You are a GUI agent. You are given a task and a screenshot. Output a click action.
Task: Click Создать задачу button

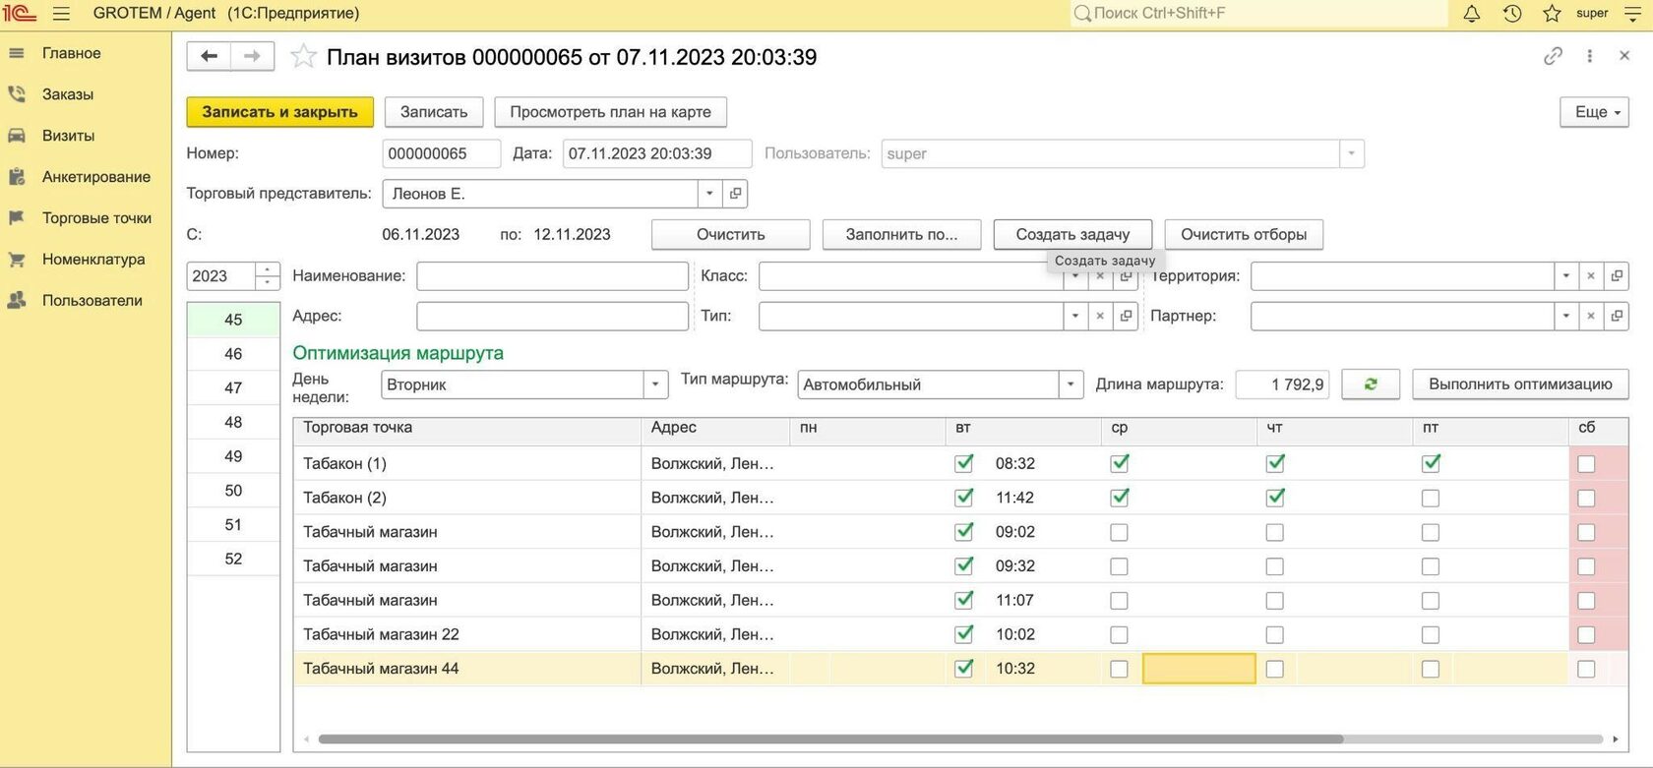tap(1072, 234)
